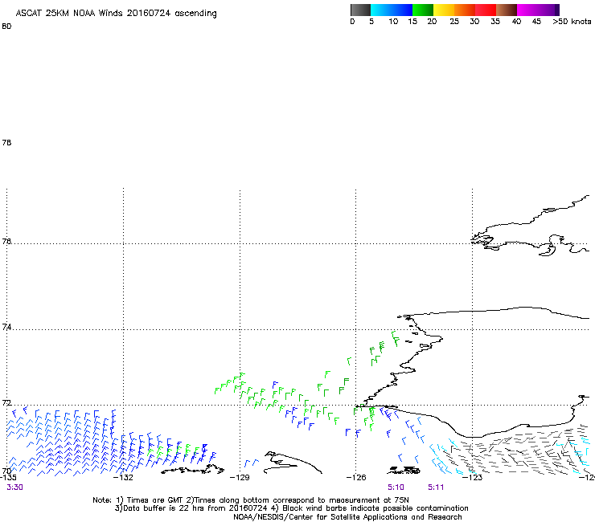Click the filled black island cluster near 5:10 label
The image size is (595, 522).
tap(404, 470)
